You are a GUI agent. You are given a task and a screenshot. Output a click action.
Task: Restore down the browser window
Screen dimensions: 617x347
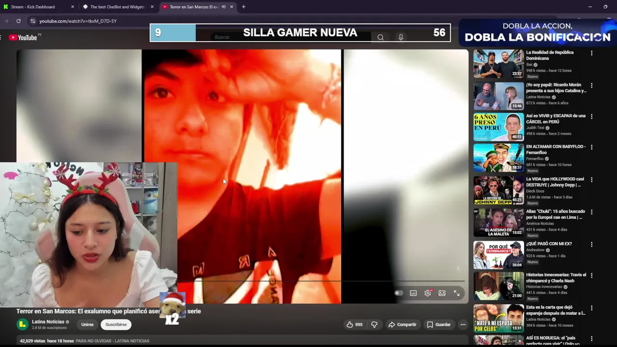pyautogui.click(x=605, y=7)
